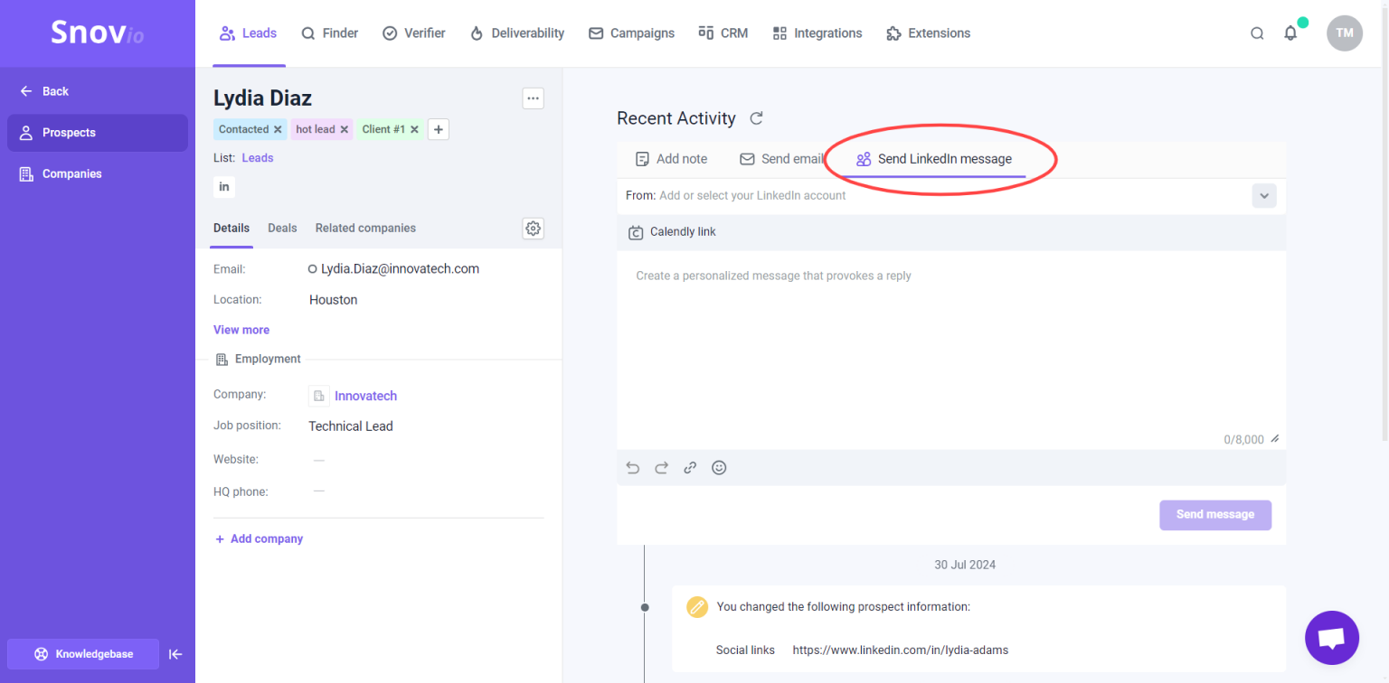Open Companies in the sidebar
This screenshot has width=1389, height=683.
(98, 174)
